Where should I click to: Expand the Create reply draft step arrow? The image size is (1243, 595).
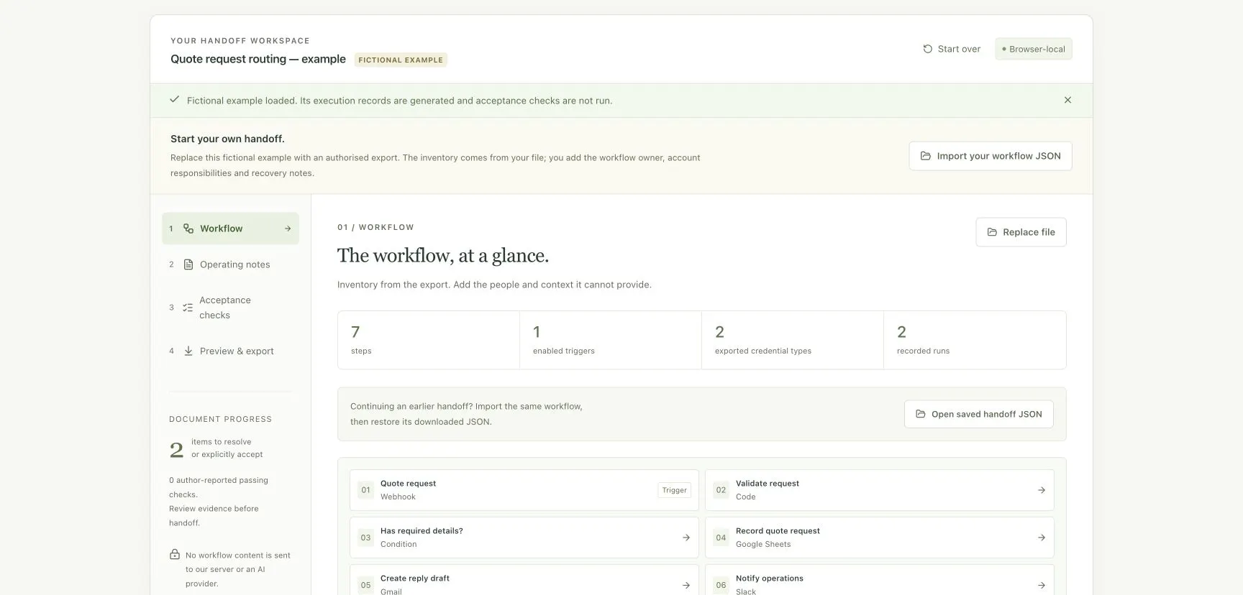[686, 585]
